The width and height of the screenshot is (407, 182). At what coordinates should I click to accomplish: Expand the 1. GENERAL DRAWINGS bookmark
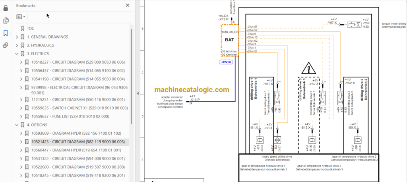tap(17, 37)
